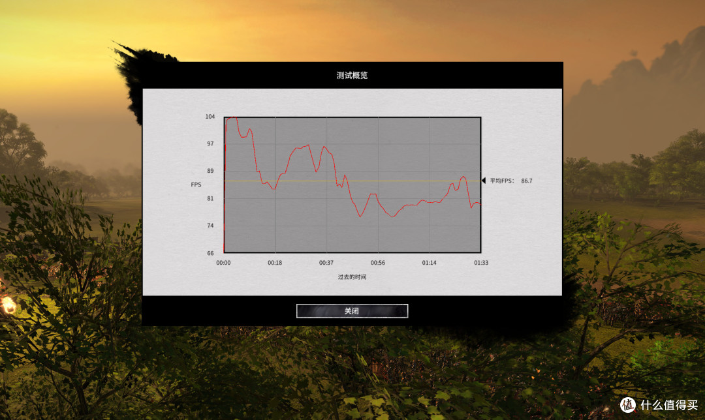The image size is (705, 420).
Task: Click the 关闭 button
Action: coord(352,311)
